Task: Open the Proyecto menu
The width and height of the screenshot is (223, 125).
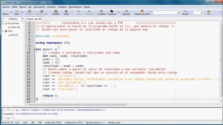Action: [51, 7]
